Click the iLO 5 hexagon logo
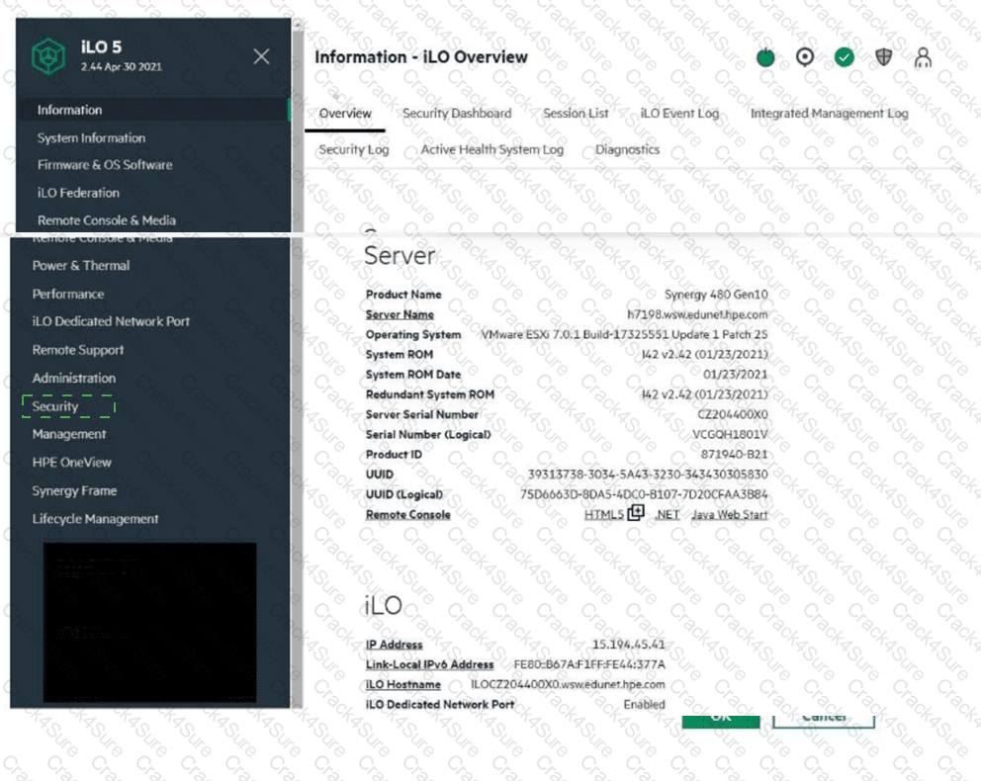Viewport: 981px width, 781px height. pyautogui.click(x=47, y=56)
